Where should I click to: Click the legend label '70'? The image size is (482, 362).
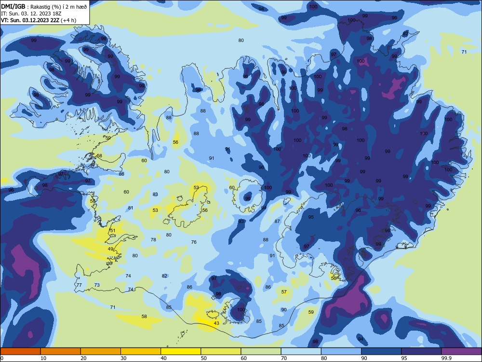point(284,358)
